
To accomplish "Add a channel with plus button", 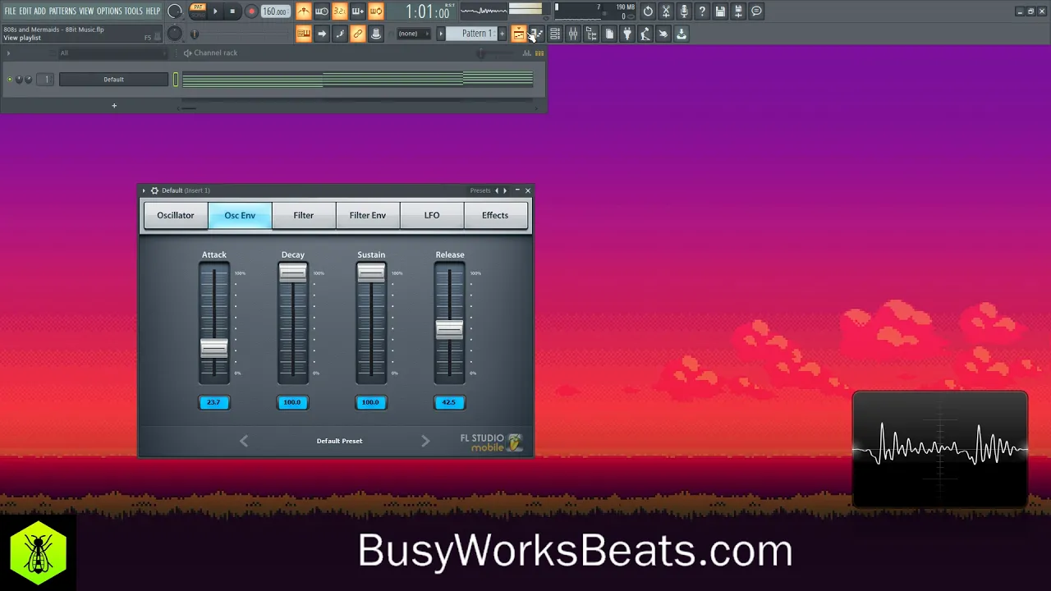I will click(x=114, y=105).
